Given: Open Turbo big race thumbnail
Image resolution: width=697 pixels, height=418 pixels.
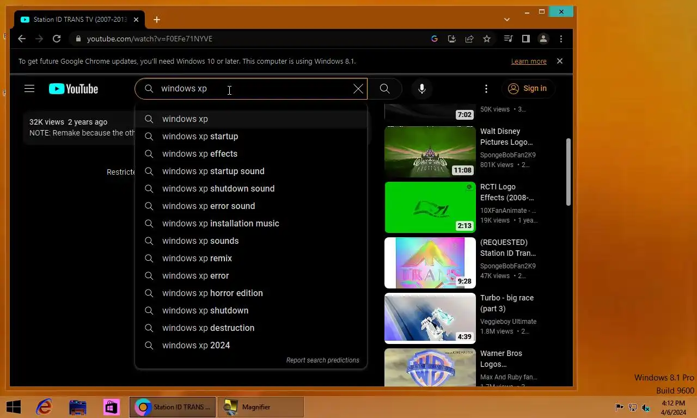Looking at the screenshot, I should (x=430, y=318).
